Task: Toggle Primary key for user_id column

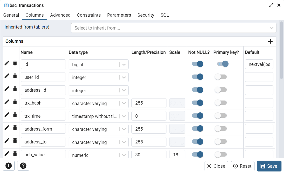Action: tap(221, 77)
